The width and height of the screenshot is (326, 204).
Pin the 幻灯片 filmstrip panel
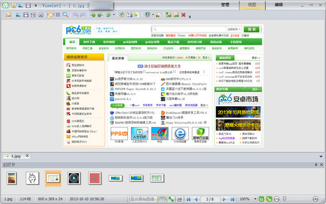pos(316,165)
